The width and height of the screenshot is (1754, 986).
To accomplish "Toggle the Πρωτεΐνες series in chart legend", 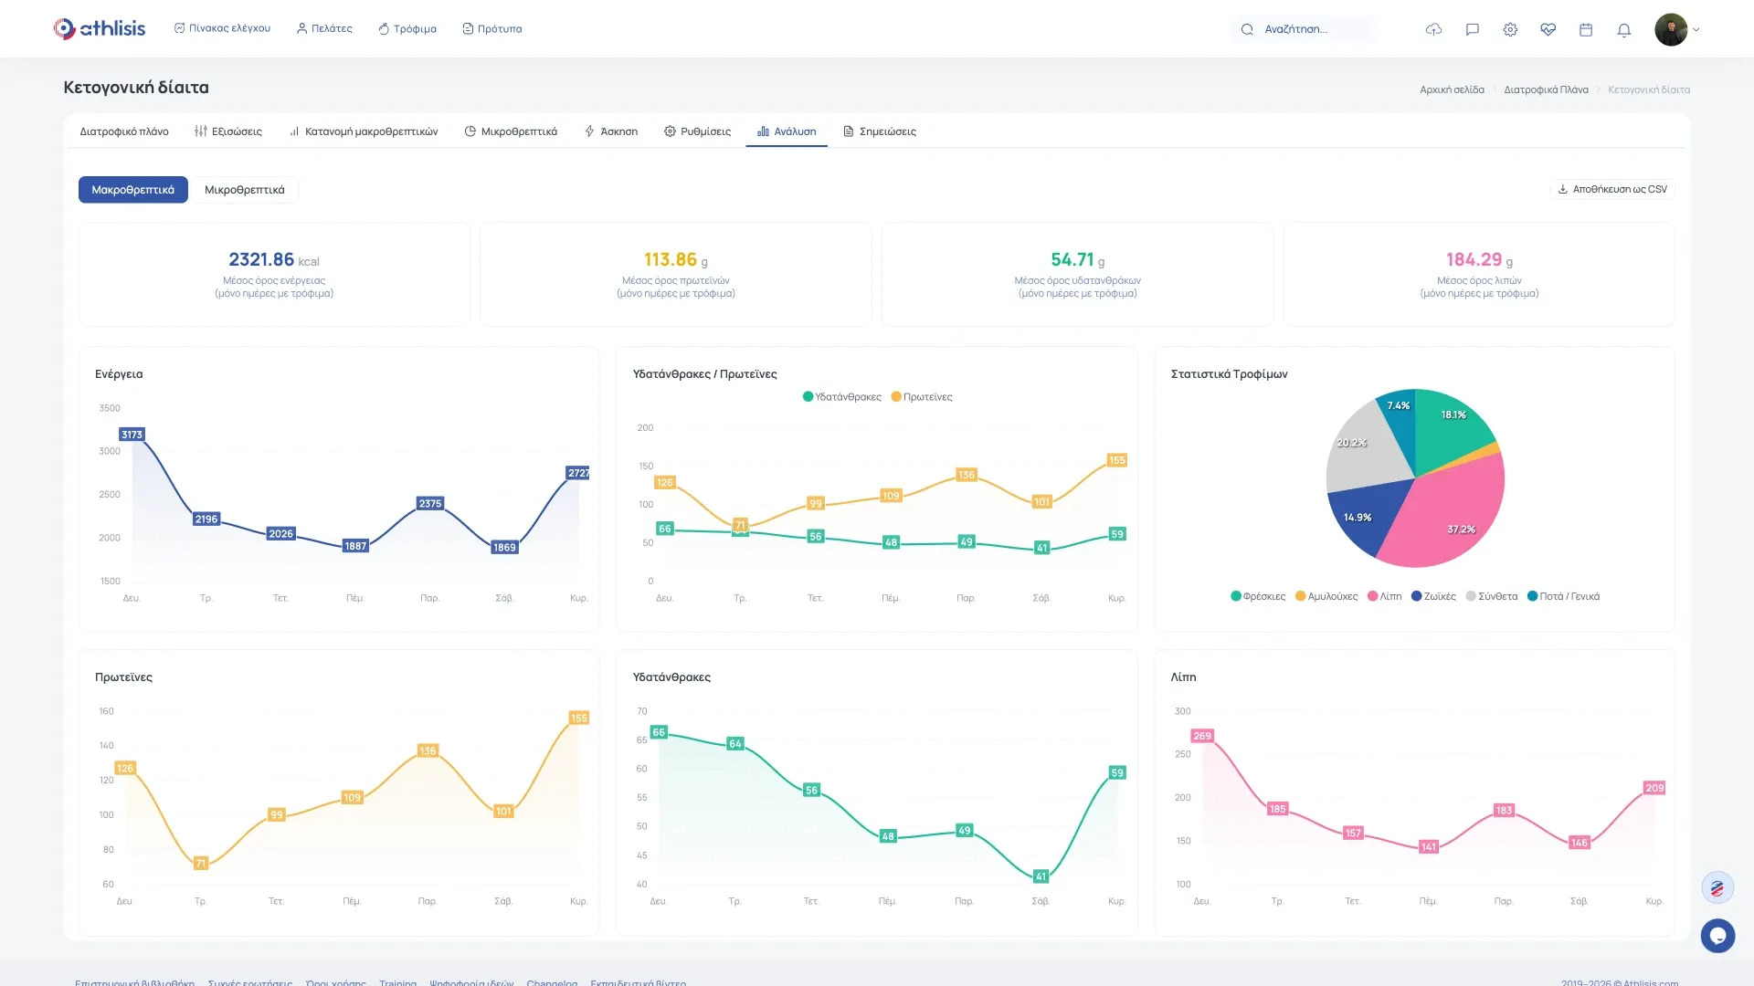I will (x=922, y=397).
